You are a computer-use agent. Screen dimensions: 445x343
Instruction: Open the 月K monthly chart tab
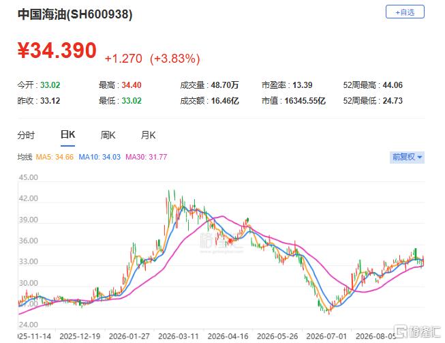tap(148, 135)
